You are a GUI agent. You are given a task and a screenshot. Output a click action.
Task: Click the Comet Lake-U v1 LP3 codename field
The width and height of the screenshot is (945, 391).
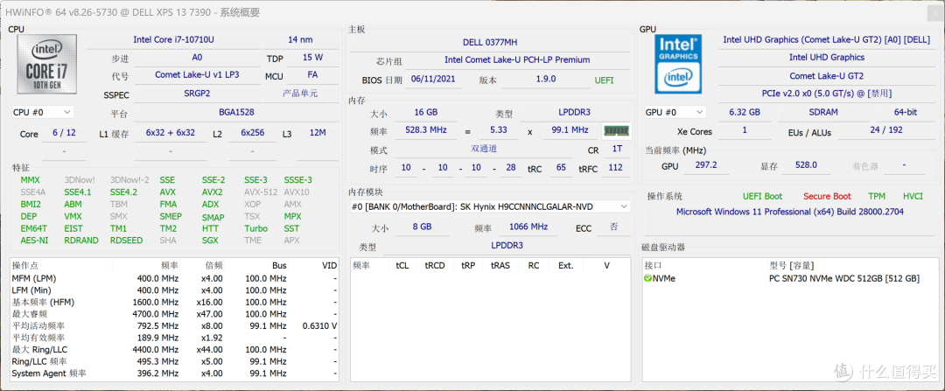pos(197,75)
